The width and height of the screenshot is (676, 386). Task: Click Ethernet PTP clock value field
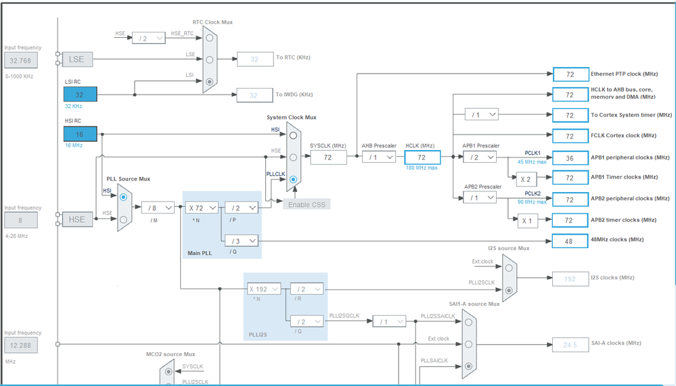(x=571, y=74)
